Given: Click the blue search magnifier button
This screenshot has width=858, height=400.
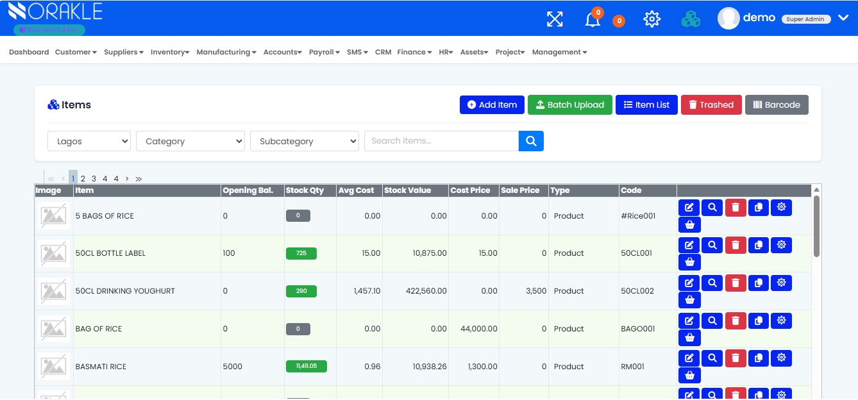Looking at the screenshot, I should pos(531,141).
